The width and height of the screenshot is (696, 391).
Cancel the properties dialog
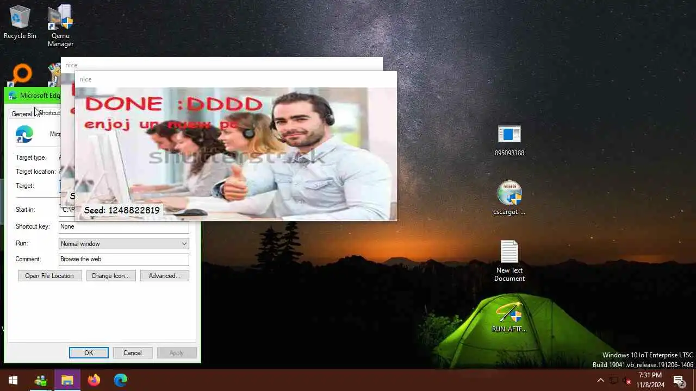click(132, 353)
